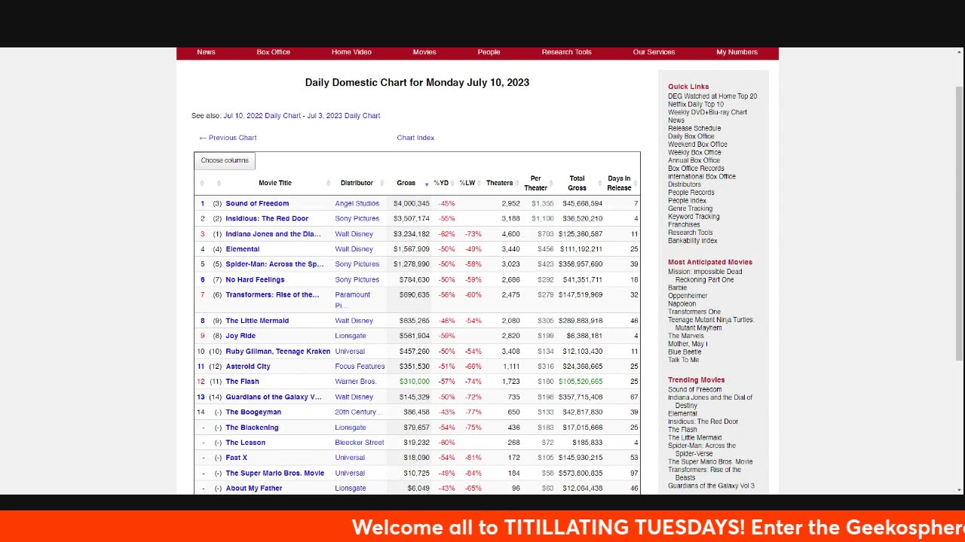Open the Choose columns selector
Screen dimensions: 965x542
click(225, 160)
